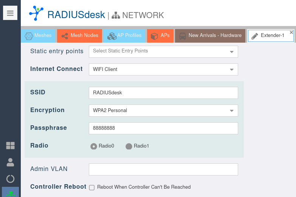
Task: Click the SSID input field
Action: tap(163, 92)
